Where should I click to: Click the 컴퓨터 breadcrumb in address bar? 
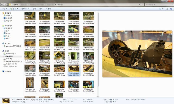15,5
